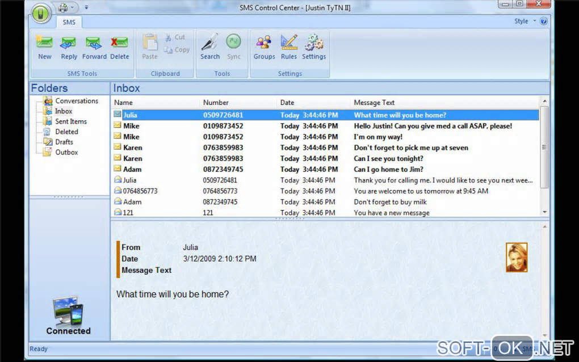The image size is (579, 362).
Task: Create a New SMS message
Action: point(44,47)
